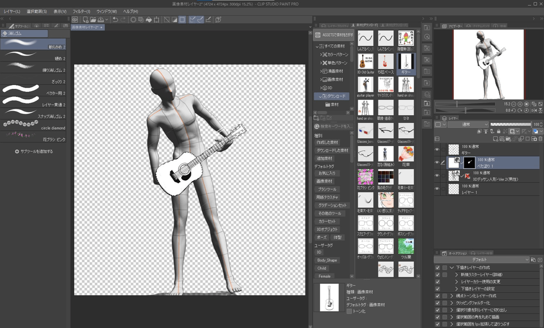Viewport: 544px width, 328px height.
Task: Click the flip horizontal icon in Navigator
Action: click(x=534, y=110)
